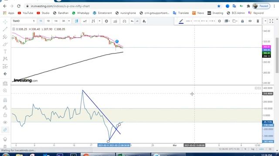Screen dimensions: 279x156
Task: Undo the last chart action
Action: [132, 21]
